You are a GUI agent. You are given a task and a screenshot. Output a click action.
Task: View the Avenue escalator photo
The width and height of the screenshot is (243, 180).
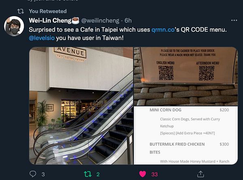pyautogui.click(x=81, y=106)
